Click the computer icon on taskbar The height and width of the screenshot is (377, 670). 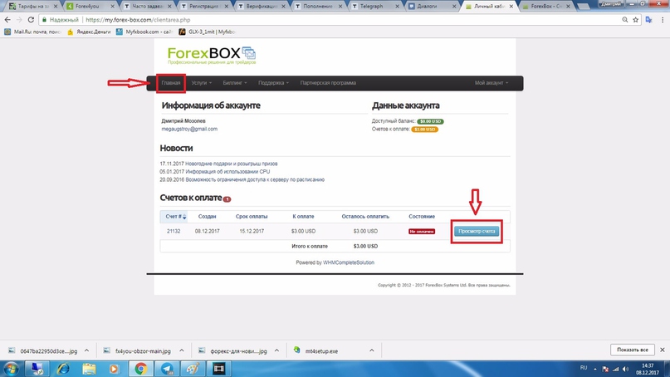click(37, 369)
